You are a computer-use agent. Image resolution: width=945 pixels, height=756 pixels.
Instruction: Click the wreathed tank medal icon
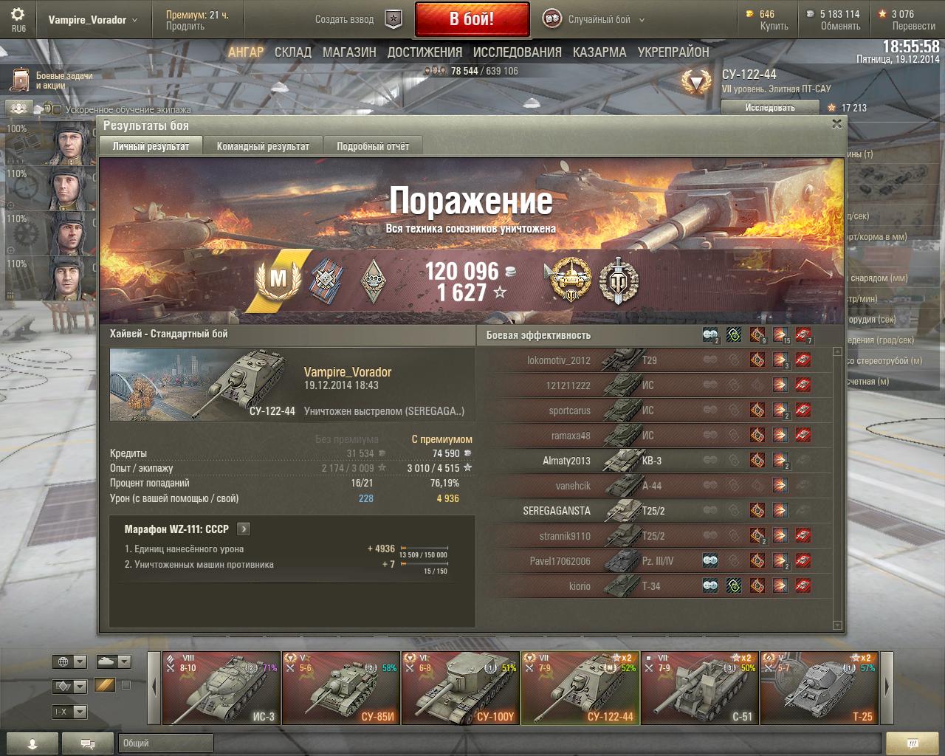click(571, 281)
